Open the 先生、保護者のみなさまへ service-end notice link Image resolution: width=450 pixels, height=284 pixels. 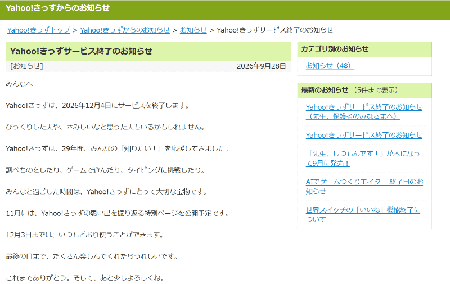[364, 111]
